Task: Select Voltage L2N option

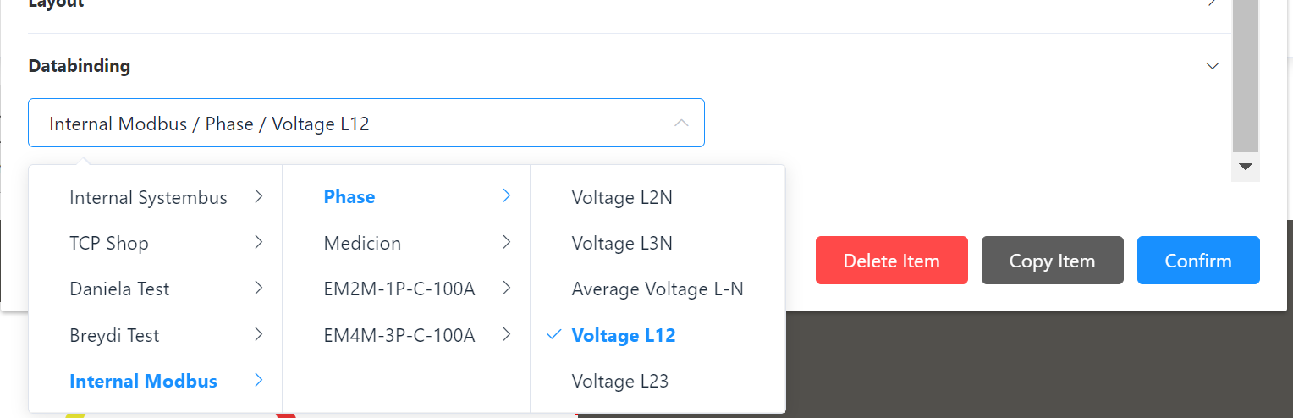Action: pos(622,197)
